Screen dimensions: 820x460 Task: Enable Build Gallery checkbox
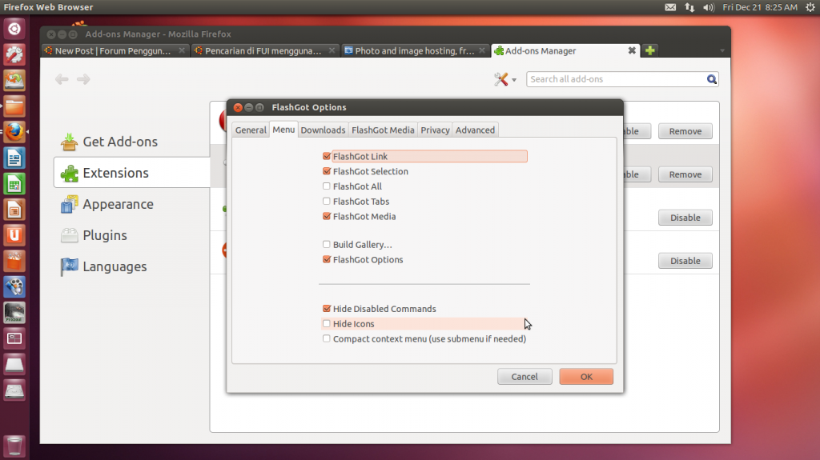[327, 244]
